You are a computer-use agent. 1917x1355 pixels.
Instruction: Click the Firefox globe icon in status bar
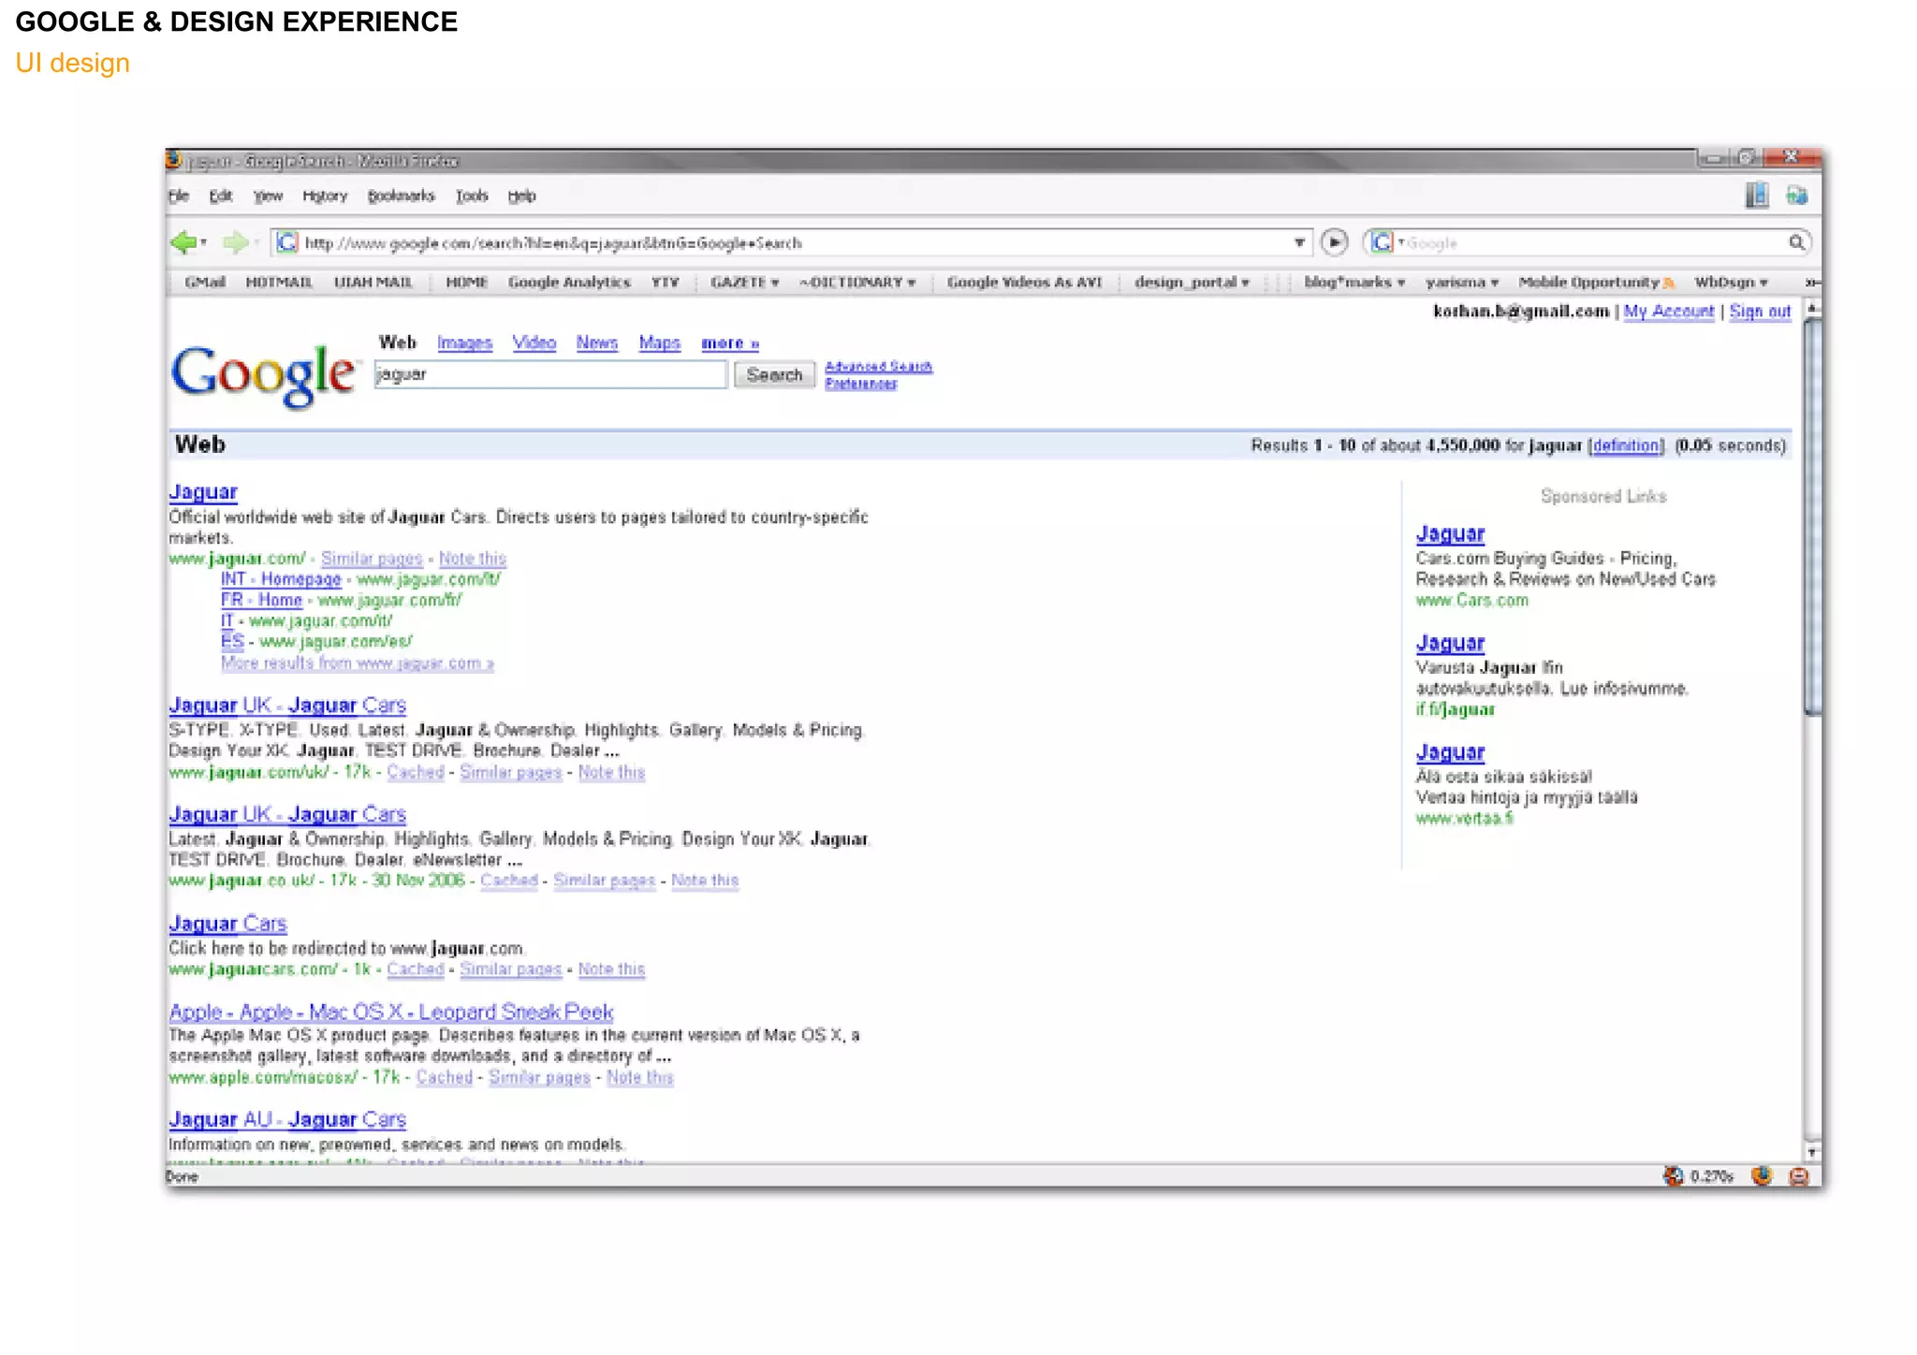coord(1762,1176)
